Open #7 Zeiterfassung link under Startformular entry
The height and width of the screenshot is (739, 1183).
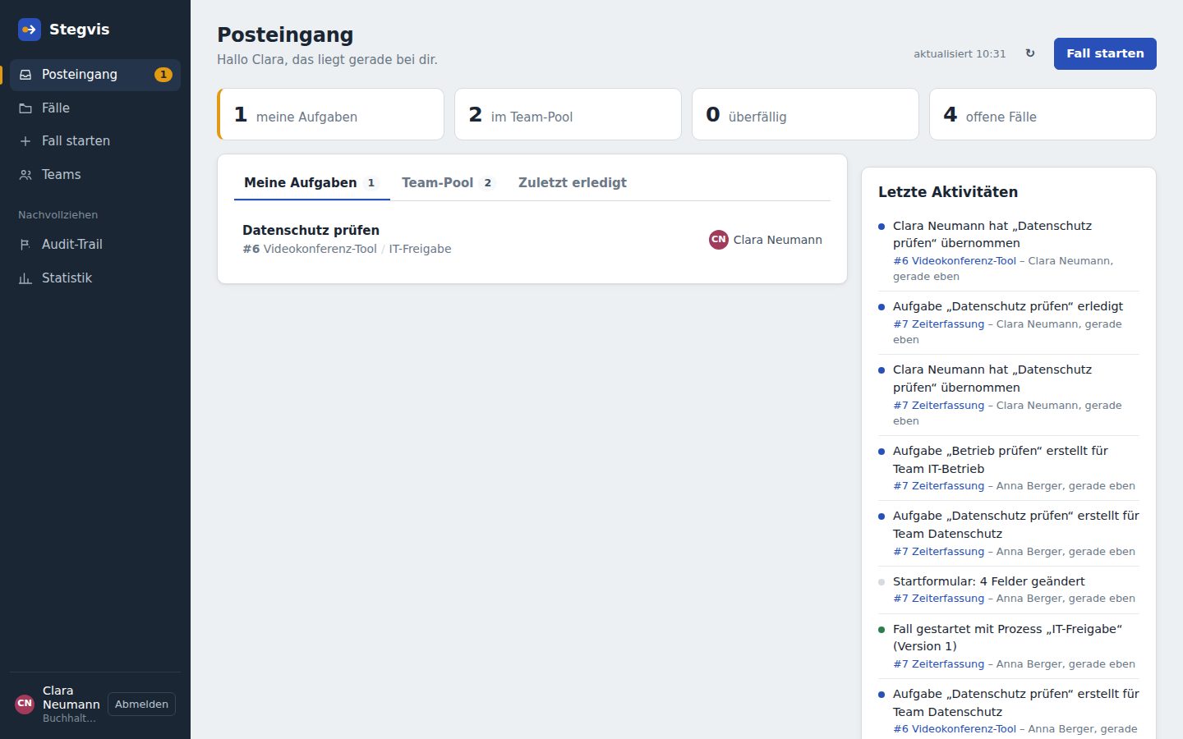pyautogui.click(x=938, y=599)
